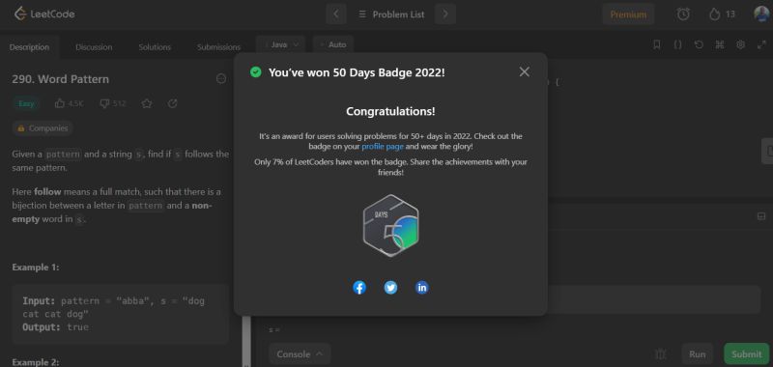Click the timer alarm clock icon
The image size is (773, 367).
pos(683,14)
